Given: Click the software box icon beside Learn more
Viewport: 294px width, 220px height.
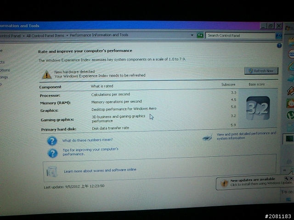Looking at the screenshot, I should tap(52, 171).
